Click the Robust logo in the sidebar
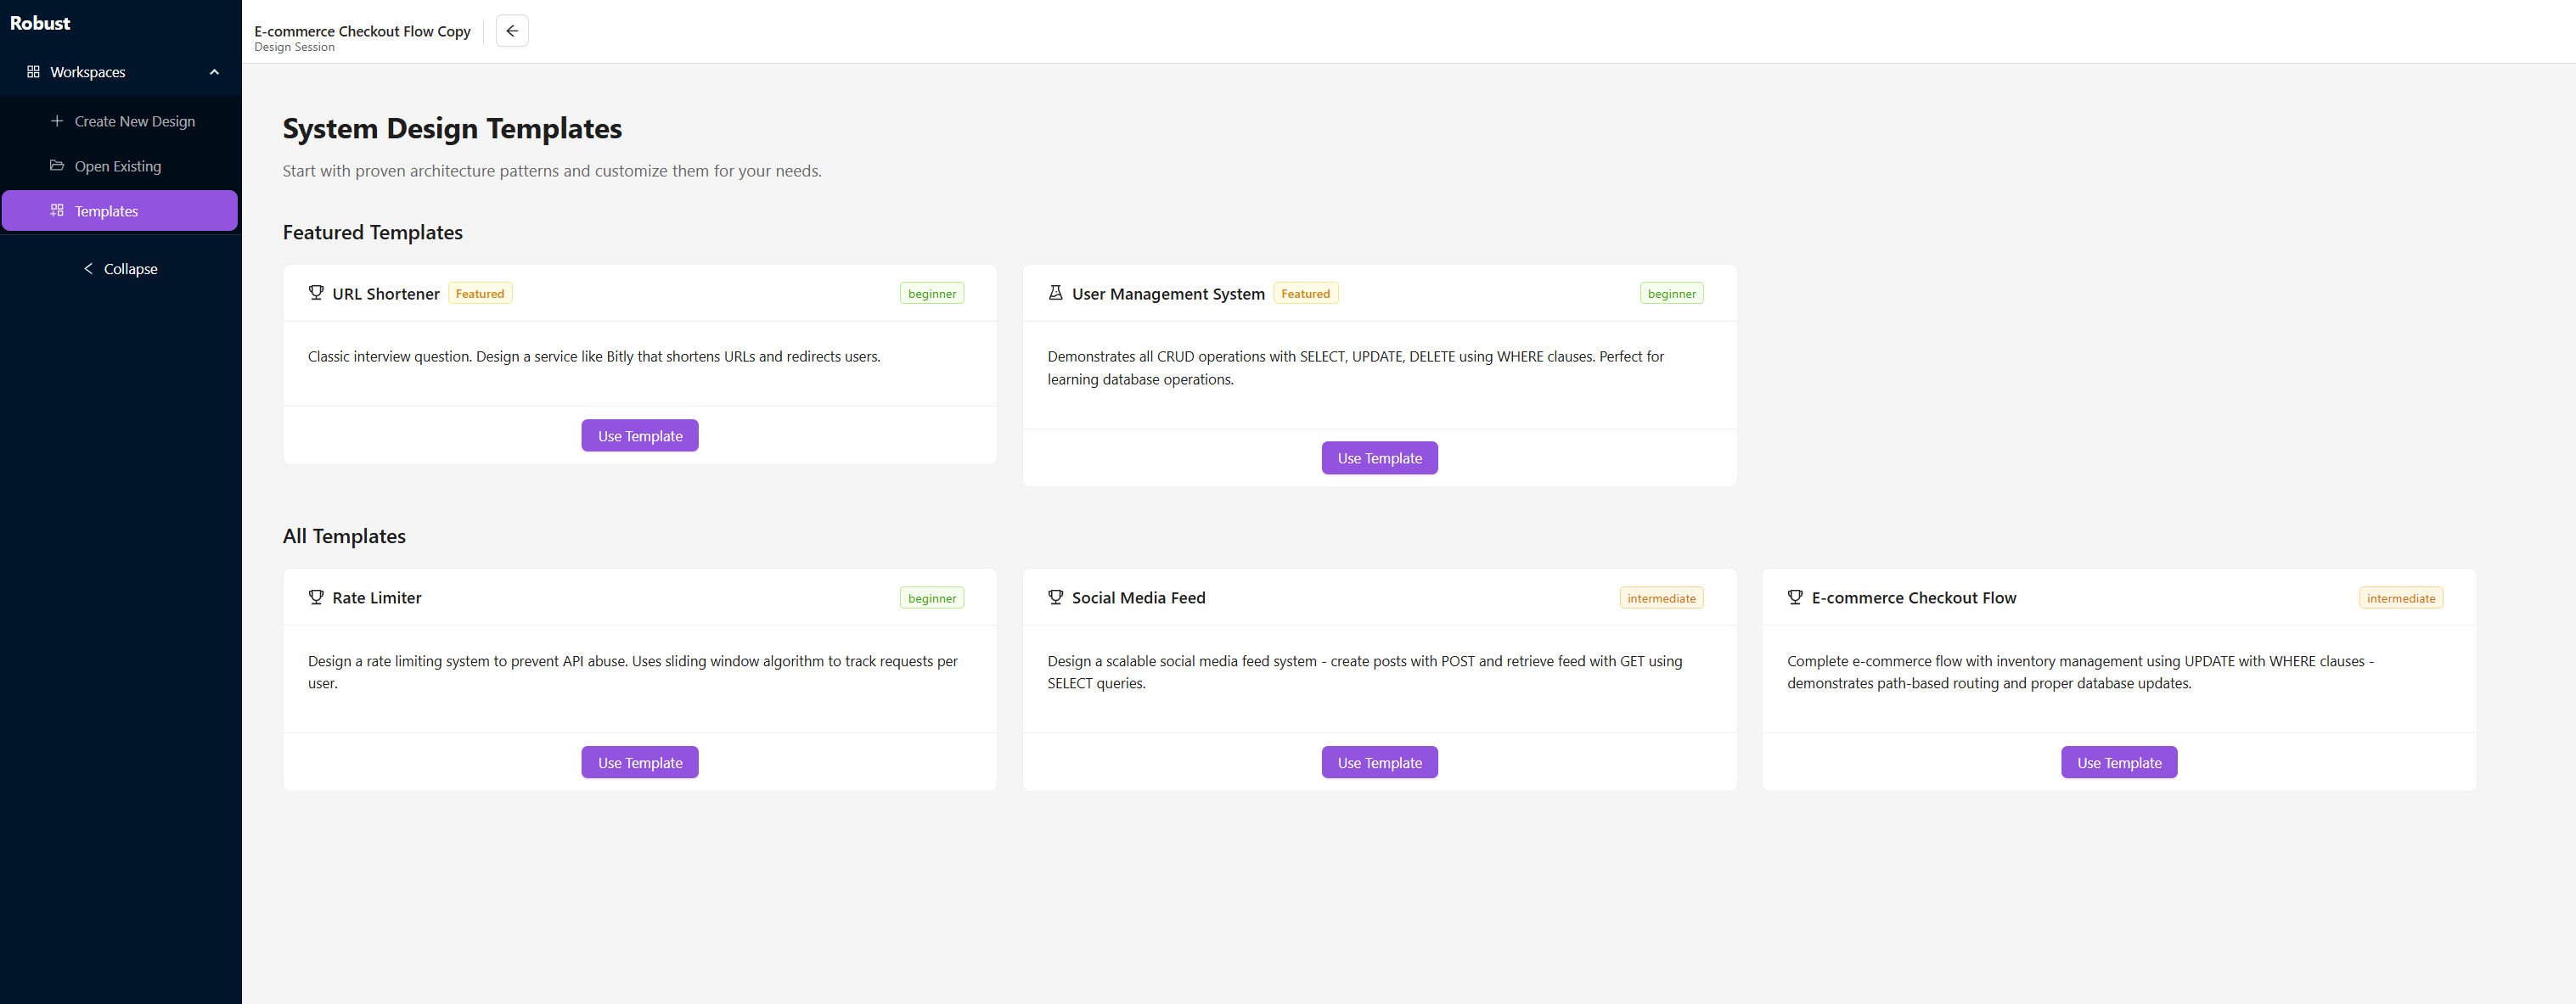Screen dimensions: 2576x1004 (x=40, y=22)
